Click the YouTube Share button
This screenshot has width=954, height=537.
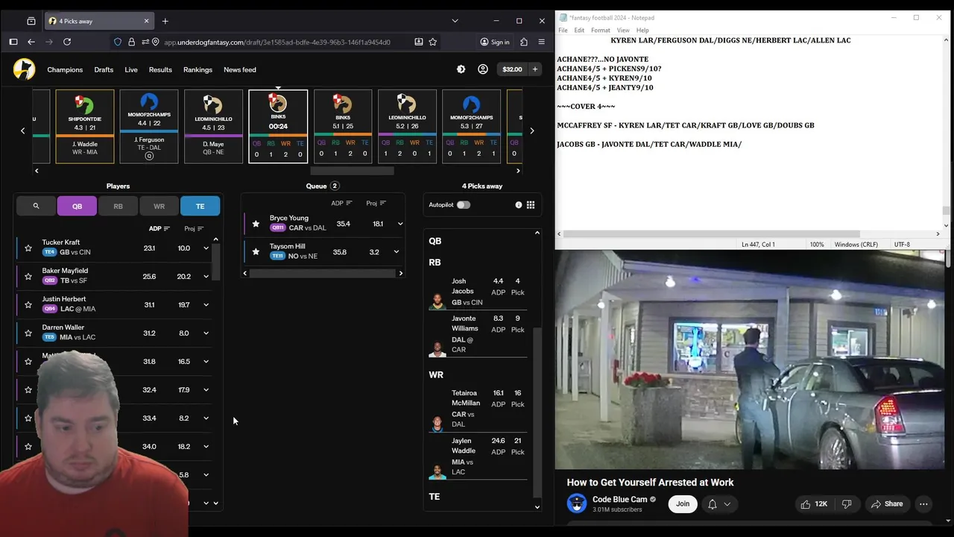(x=886, y=504)
